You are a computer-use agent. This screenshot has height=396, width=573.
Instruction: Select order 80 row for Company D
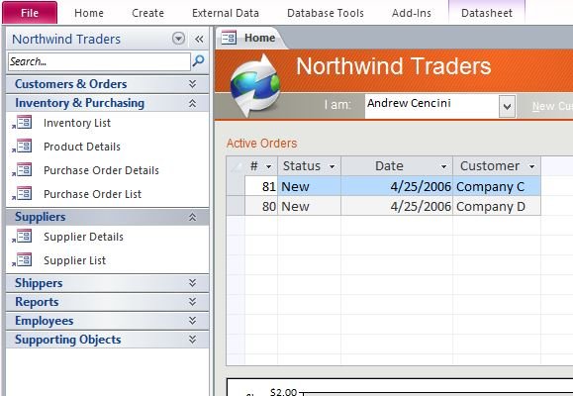tap(383, 206)
